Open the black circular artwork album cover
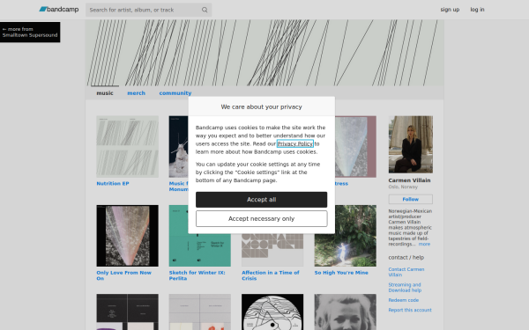529x330 pixels. (x=272, y=312)
